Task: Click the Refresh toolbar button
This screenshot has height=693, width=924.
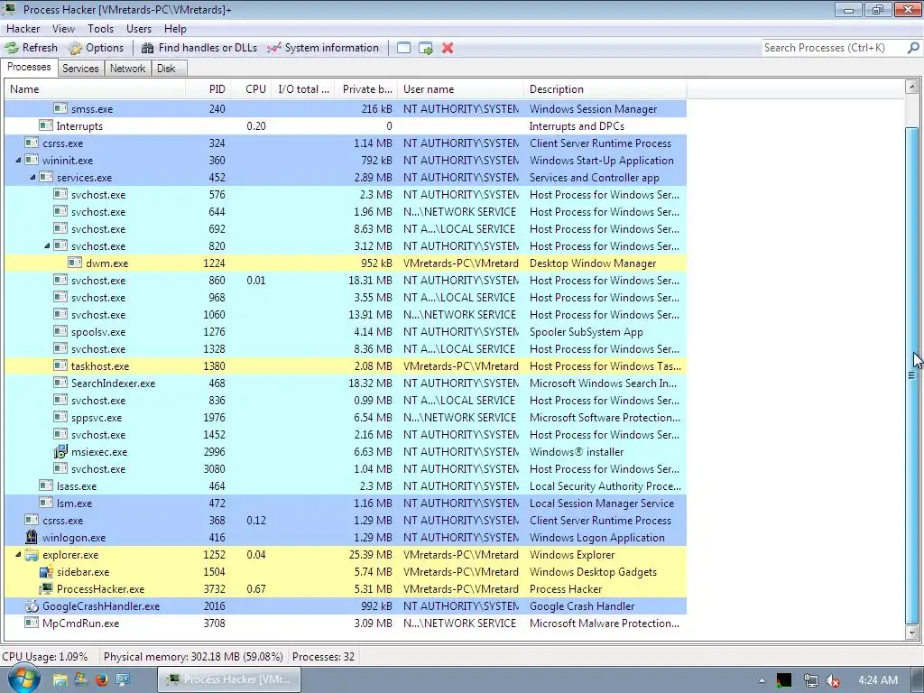Action: [x=32, y=48]
